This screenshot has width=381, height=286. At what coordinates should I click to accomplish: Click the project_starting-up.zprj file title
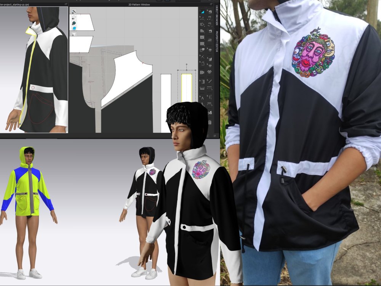pos(14,5)
